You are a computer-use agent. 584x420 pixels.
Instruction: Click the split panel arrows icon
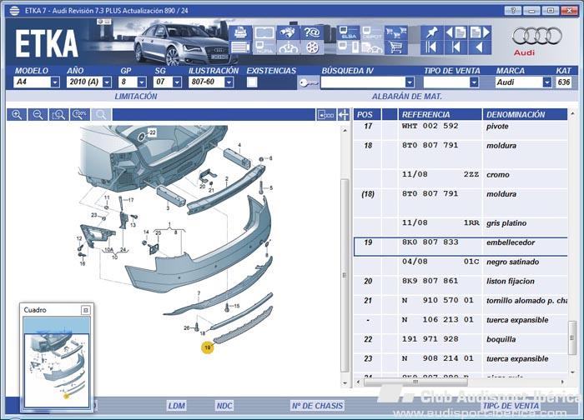click(344, 115)
